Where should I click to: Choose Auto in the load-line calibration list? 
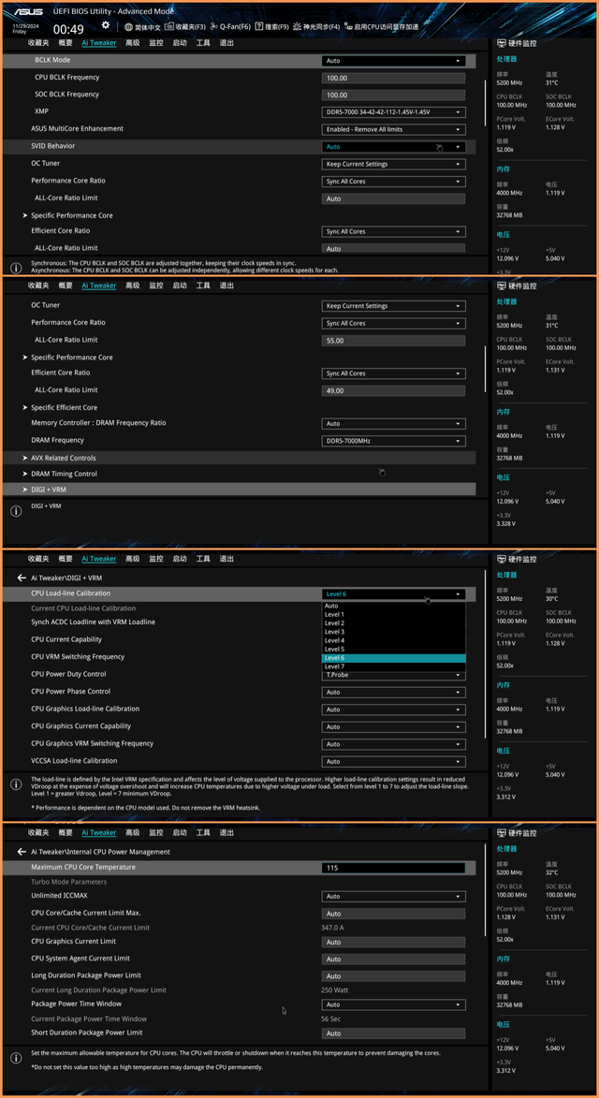point(393,606)
